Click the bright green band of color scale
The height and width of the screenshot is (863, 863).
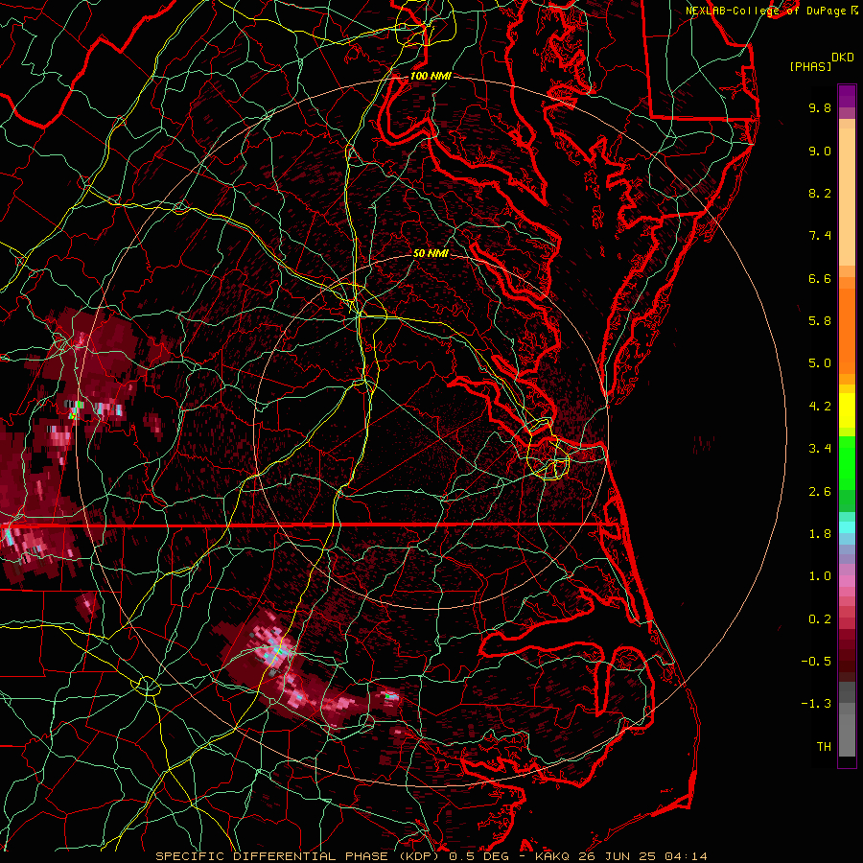(847, 462)
